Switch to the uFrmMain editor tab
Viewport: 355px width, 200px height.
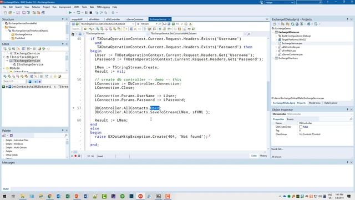pos(94,19)
